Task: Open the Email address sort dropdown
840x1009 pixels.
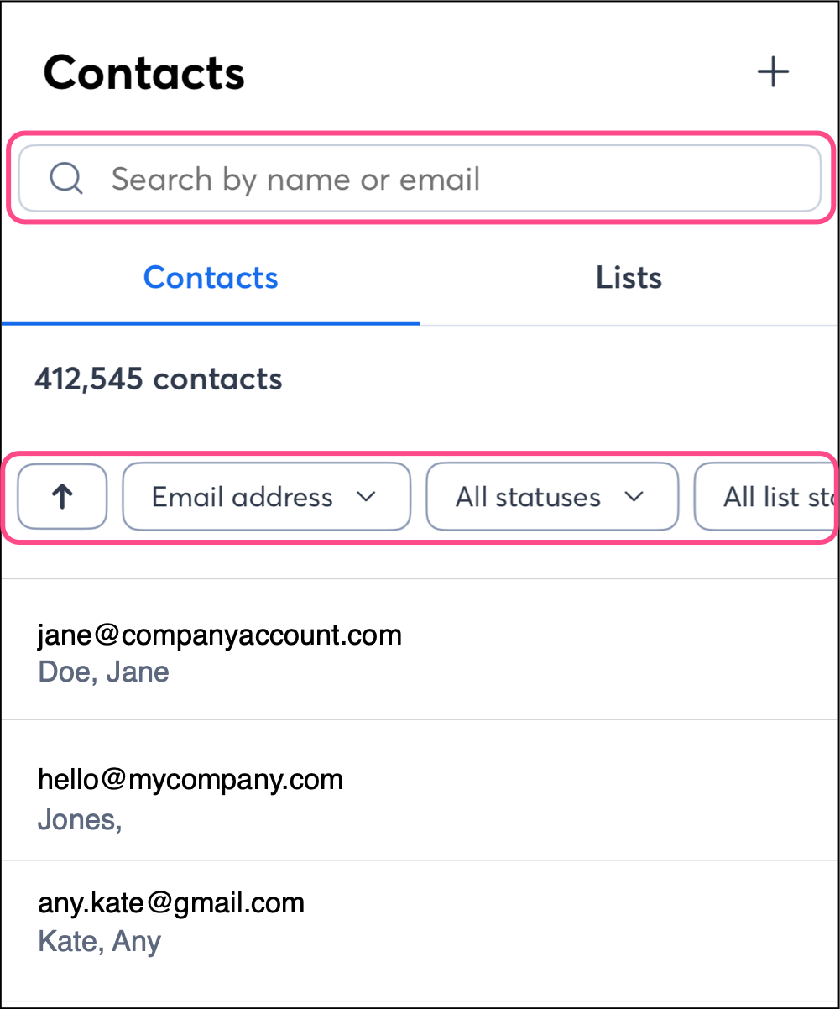Action: point(266,497)
